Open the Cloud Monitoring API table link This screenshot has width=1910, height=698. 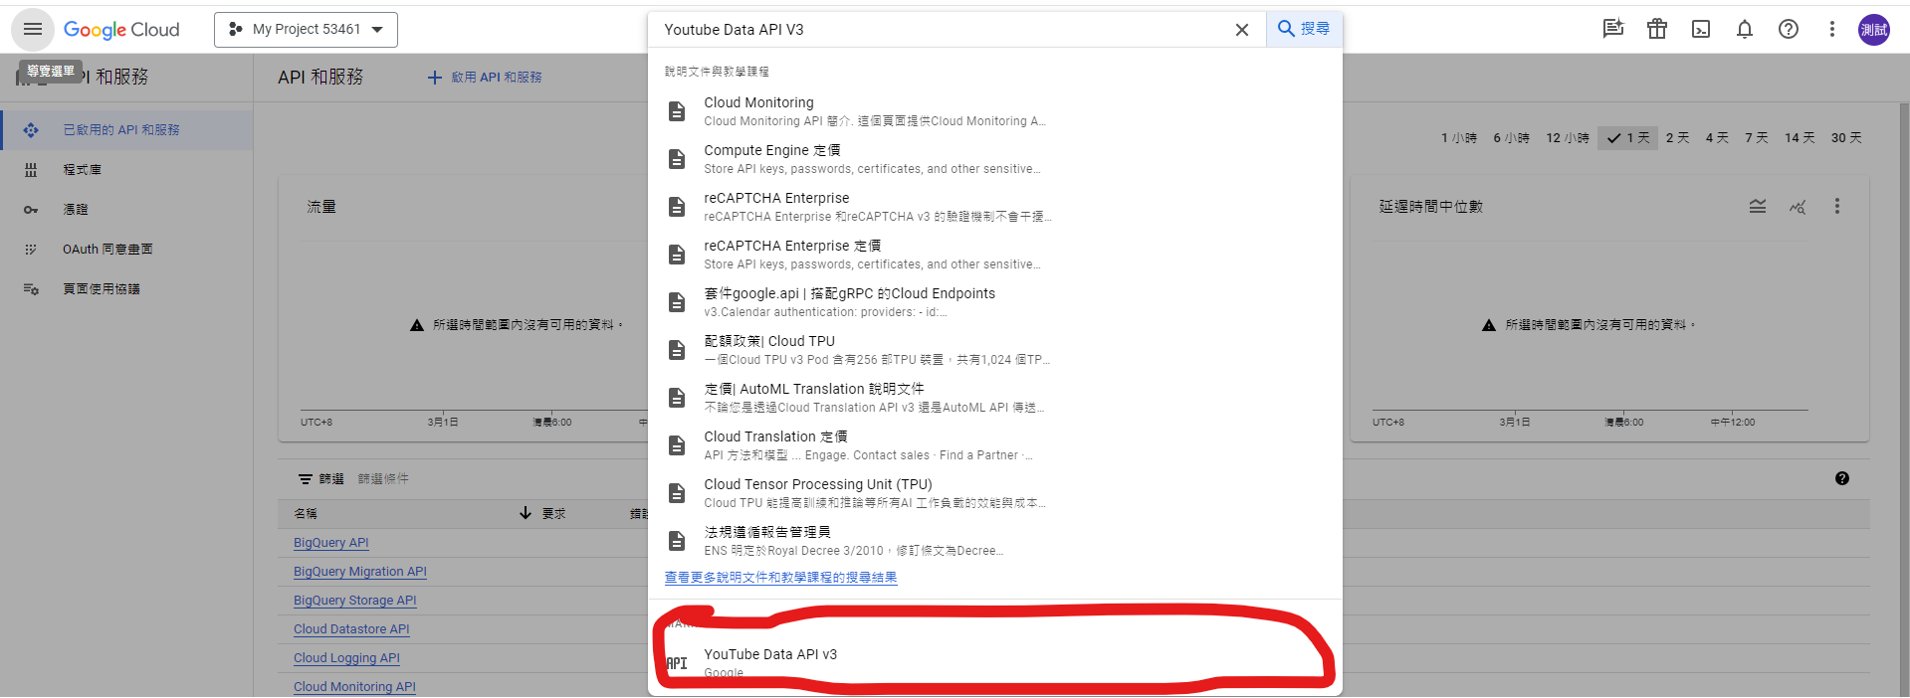354,687
